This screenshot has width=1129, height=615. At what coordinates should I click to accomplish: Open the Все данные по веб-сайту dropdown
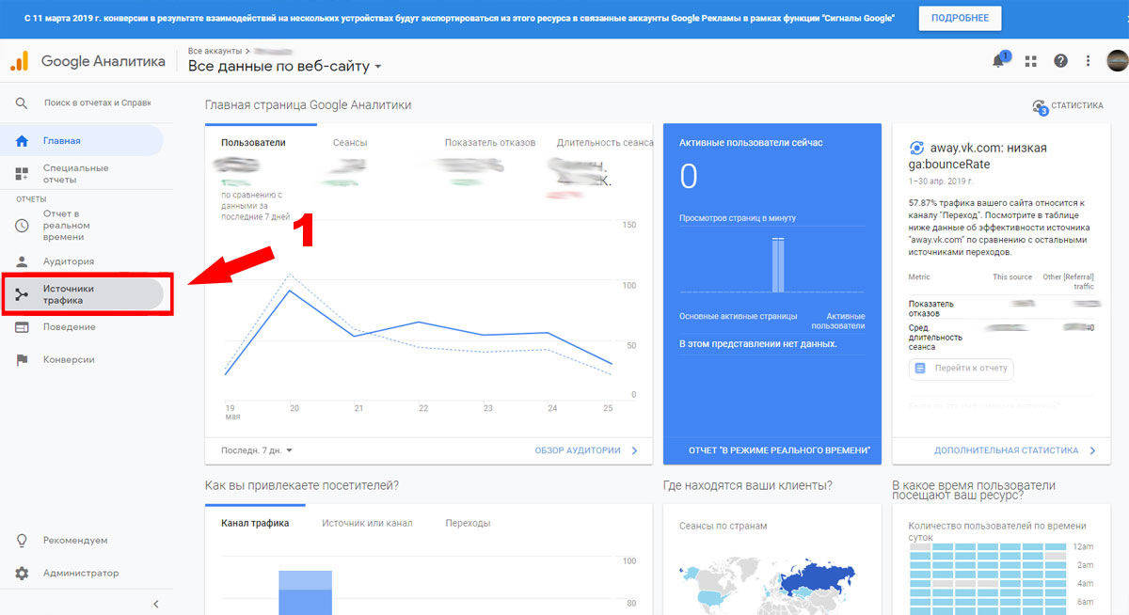pos(285,67)
